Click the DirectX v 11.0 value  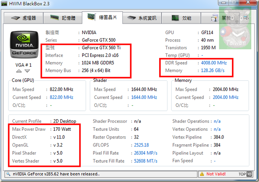pos(59,137)
